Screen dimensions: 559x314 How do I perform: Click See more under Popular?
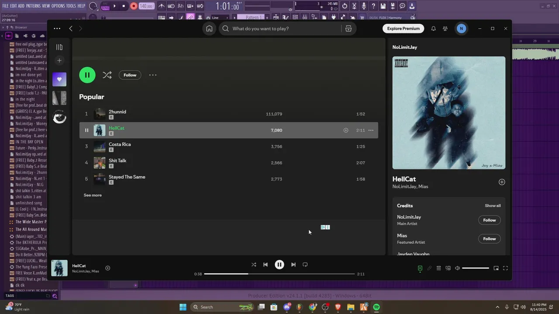93,195
